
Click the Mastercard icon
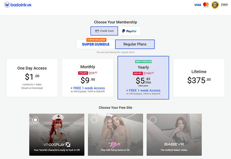coord(206,5)
